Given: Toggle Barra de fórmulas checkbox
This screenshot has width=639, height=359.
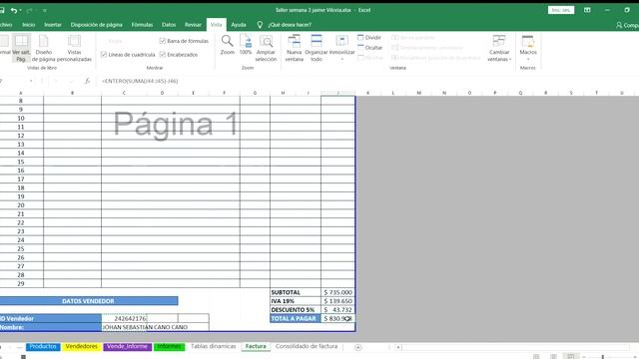Looking at the screenshot, I should tap(162, 41).
